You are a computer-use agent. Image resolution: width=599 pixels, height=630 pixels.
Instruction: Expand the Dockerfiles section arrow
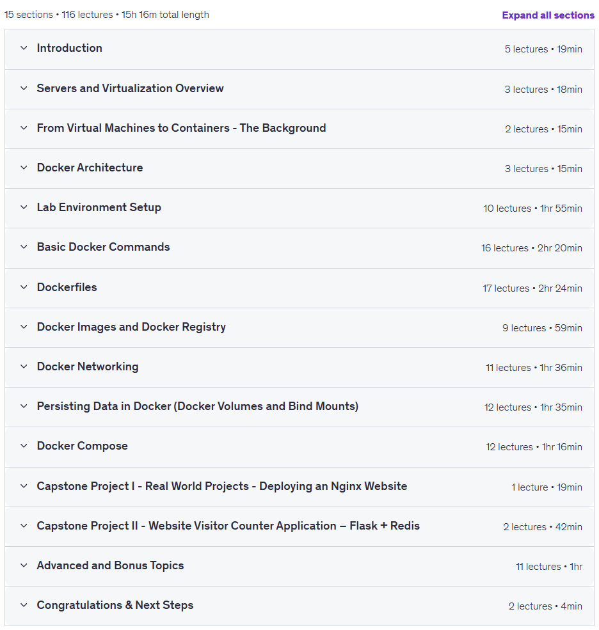pos(24,287)
